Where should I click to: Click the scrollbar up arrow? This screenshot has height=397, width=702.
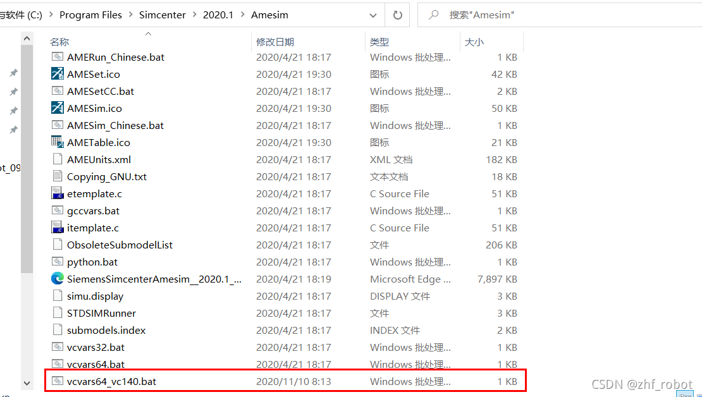(x=27, y=39)
